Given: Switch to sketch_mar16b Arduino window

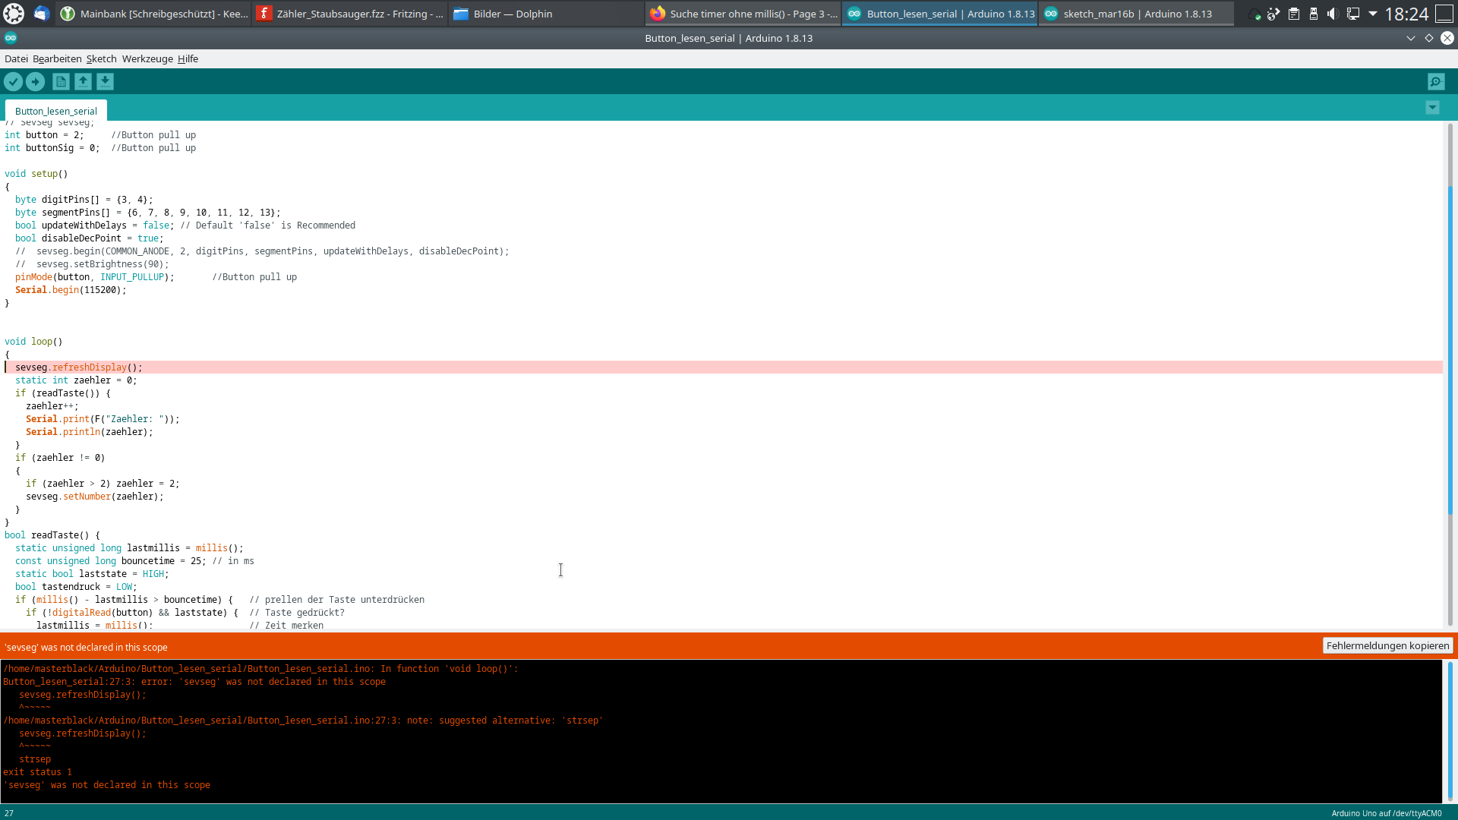Looking at the screenshot, I should 1136,14.
